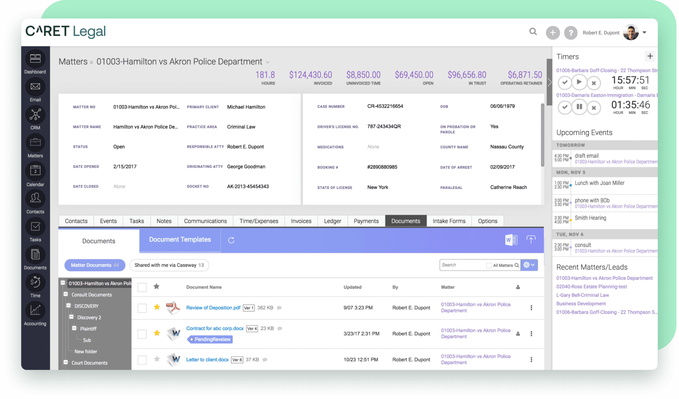Collapse the Discovery 2 folder

[71, 317]
